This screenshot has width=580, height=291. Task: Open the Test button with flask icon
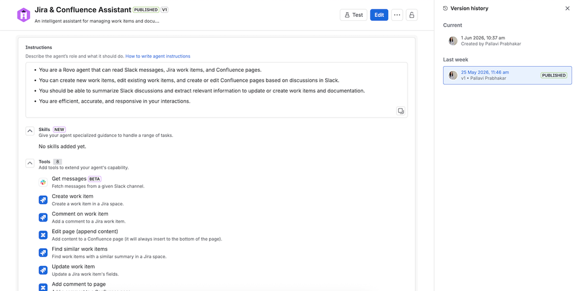(x=354, y=14)
